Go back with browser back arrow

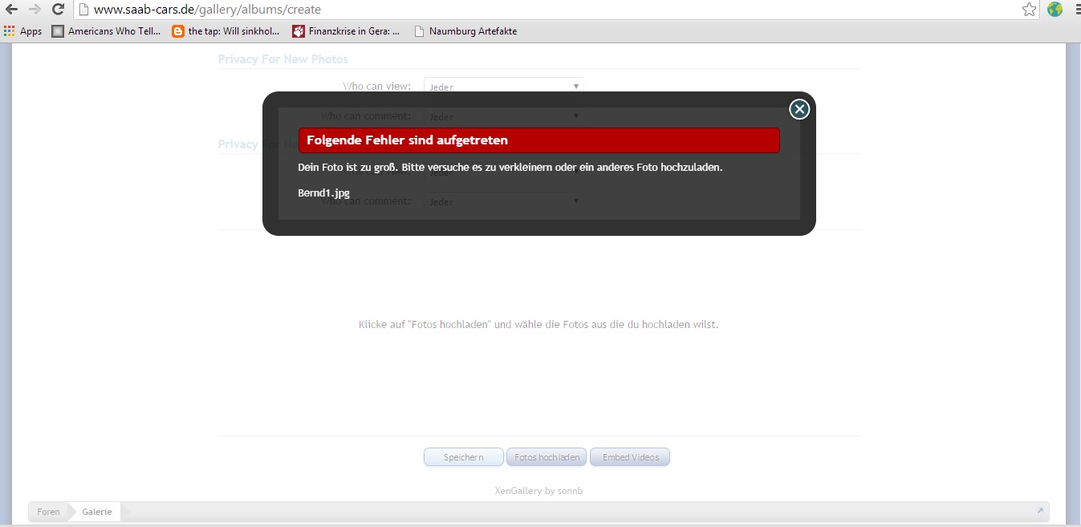(x=11, y=10)
